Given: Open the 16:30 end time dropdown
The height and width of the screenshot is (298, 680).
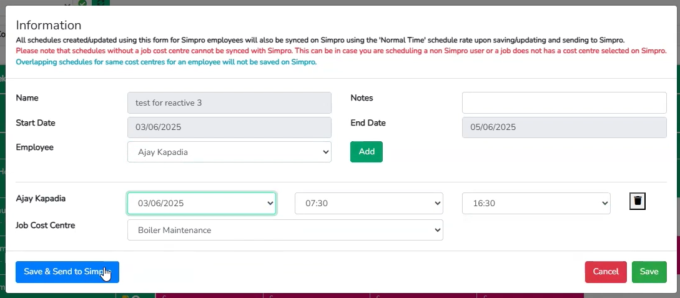Looking at the screenshot, I should click(536, 204).
